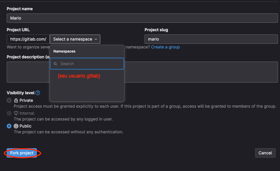The width and height of the screenshot is (280, 171).
Task: Click the namespace Search input box
Action: point(91,64)
